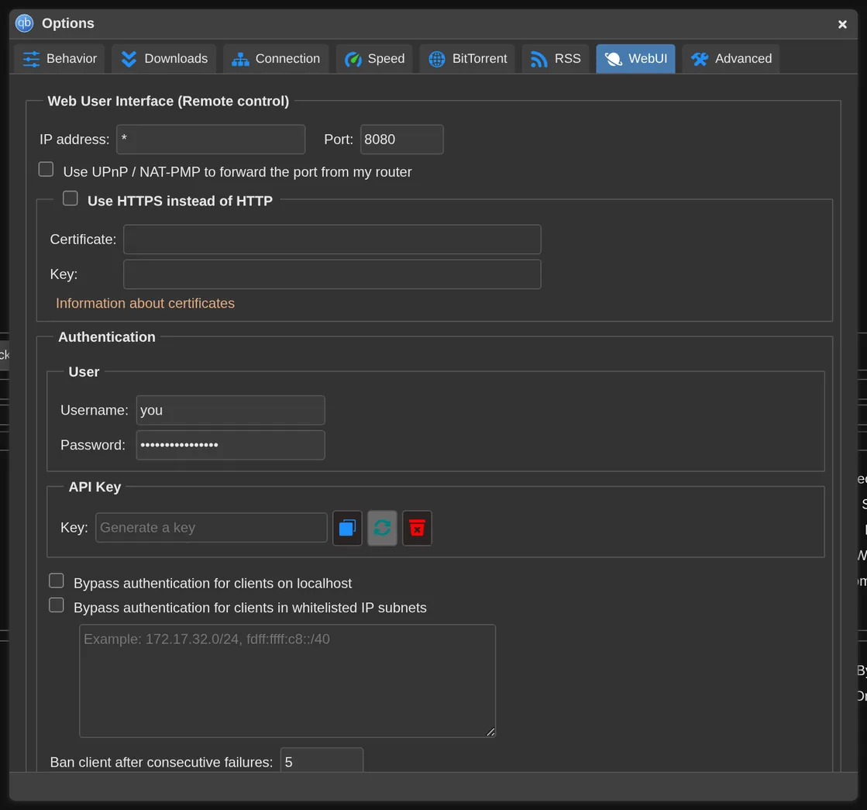Click the HTTPS Key input field
Image resolution: width=867 pixels, height=810 pixels.
tap(332, 274)
